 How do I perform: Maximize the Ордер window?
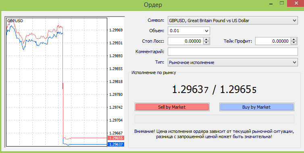pyautogui.click(x=282, y=3)
